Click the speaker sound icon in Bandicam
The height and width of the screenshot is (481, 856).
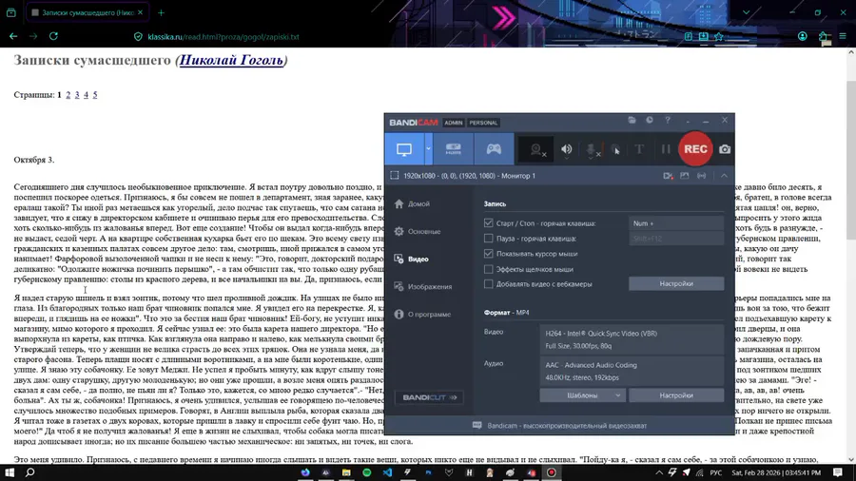[567, 149]
